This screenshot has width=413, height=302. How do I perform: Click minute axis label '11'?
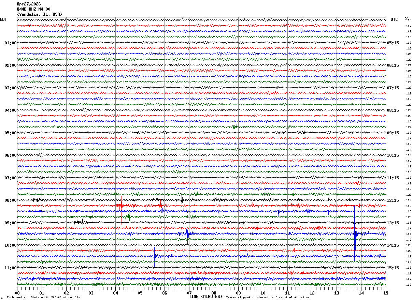pyautogui.click(x=287, y=293)
